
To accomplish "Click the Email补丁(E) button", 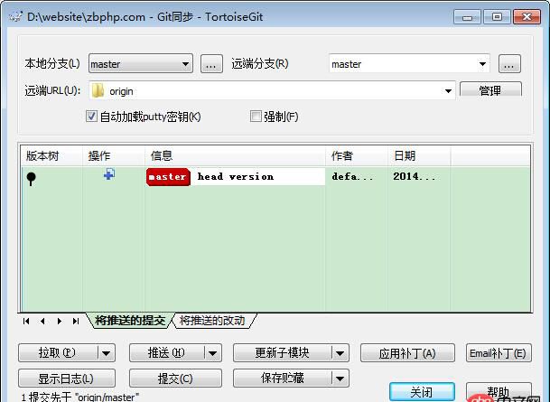I will pyautogui.click(x=499, y=353).
